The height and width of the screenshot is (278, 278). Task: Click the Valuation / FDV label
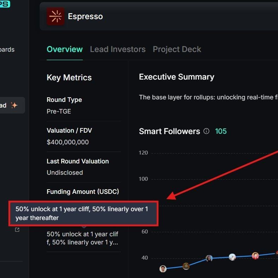pos(69,131)
